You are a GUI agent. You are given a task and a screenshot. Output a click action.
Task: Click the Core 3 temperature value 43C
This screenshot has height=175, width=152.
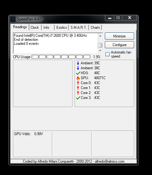(97, 98)
